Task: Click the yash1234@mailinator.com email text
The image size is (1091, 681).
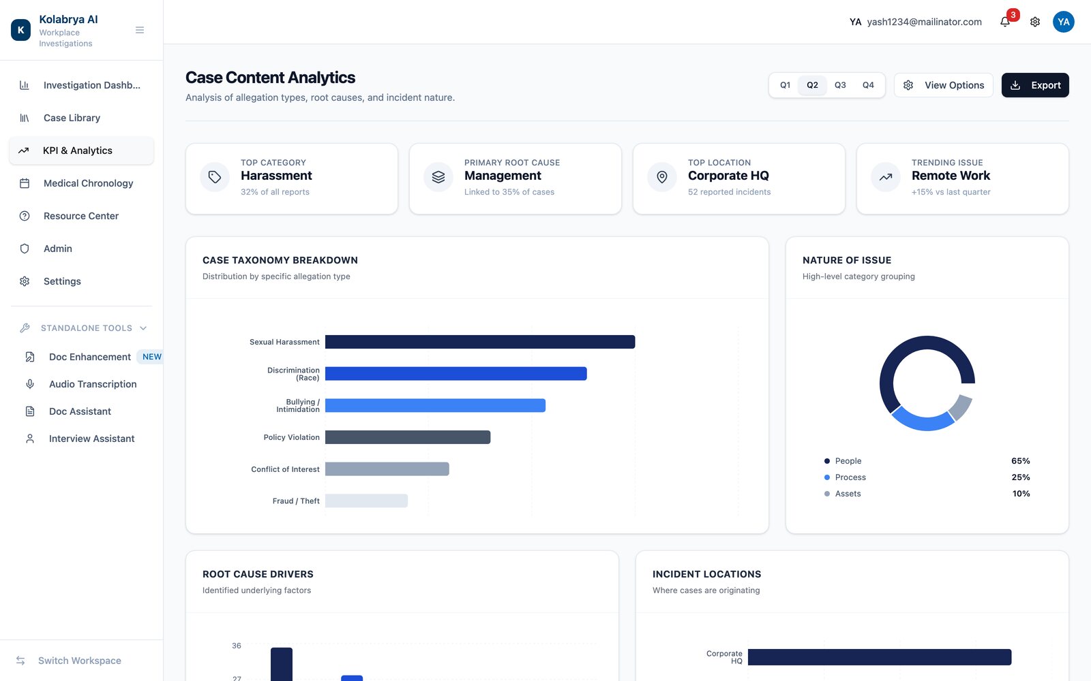Action: (925, 22)
